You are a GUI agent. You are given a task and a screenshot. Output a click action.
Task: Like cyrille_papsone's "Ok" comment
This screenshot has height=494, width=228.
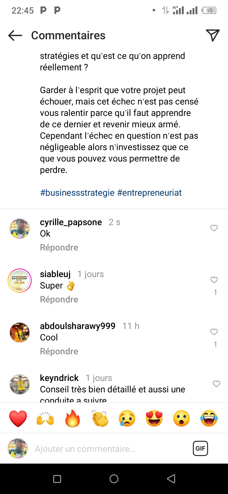coord(214,228)
